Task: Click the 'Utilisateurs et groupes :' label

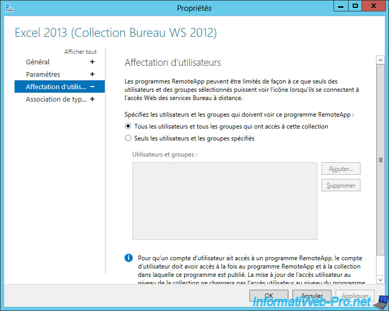Action: pos(165,154)
